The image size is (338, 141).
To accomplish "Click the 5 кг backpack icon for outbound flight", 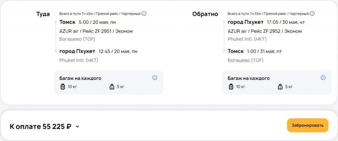I will 112,87.
